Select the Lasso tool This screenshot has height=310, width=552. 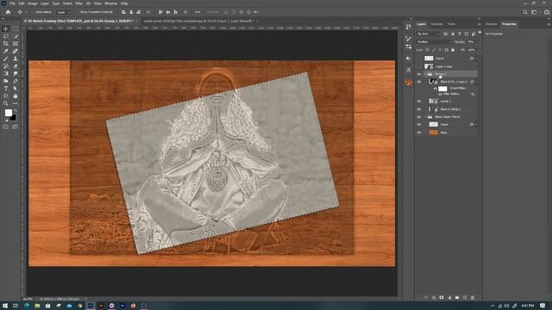click(x=6, y=36)
